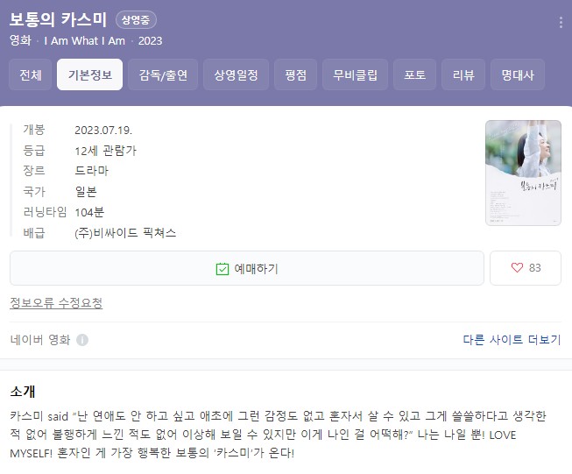Open the three-dot more options menu
The height and width of the screenshot is (474, 572).
pyautogui.click(x=561, y=23)
